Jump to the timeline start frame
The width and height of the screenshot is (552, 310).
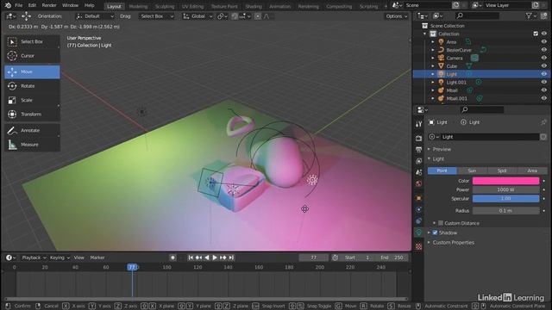point(191,257)
